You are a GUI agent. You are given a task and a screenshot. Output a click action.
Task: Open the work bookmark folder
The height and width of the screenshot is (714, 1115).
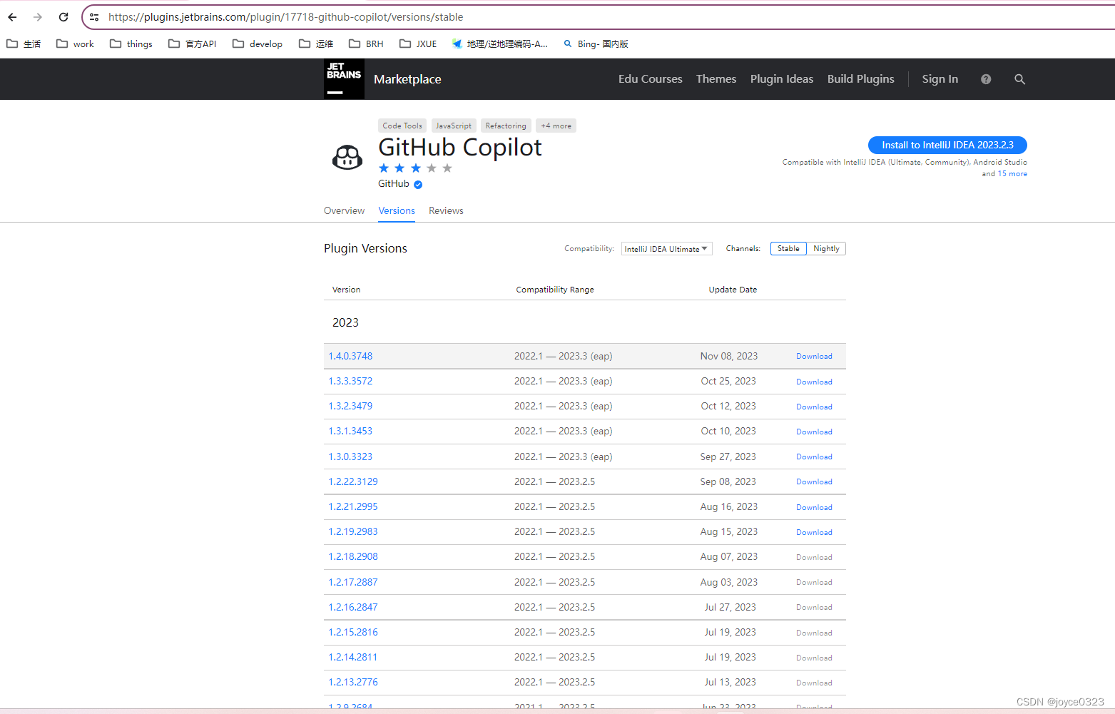(x=75, y=44)
